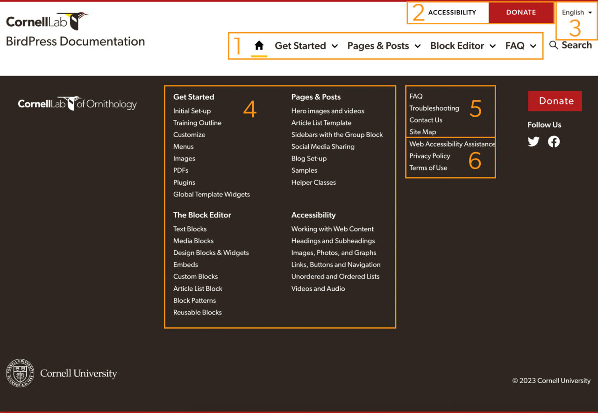598x413 pixels.
Task: Click the Cornell Lab header logo
Action: point(47,21)
